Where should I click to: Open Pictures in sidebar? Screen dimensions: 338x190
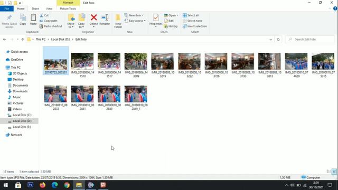click(x=15, y=103)
